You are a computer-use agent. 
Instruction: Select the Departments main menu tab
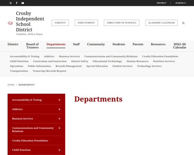(x=56, y=44)
